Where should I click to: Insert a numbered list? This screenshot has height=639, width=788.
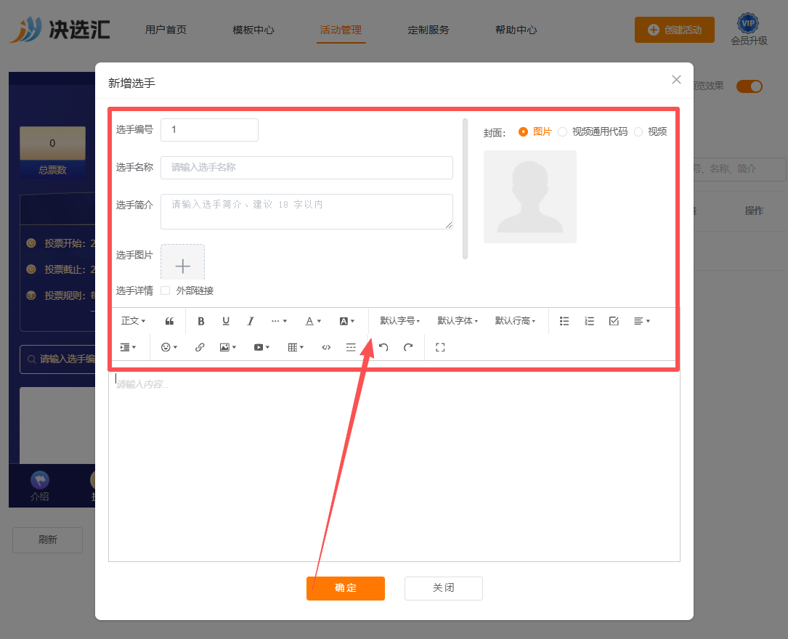589,321
